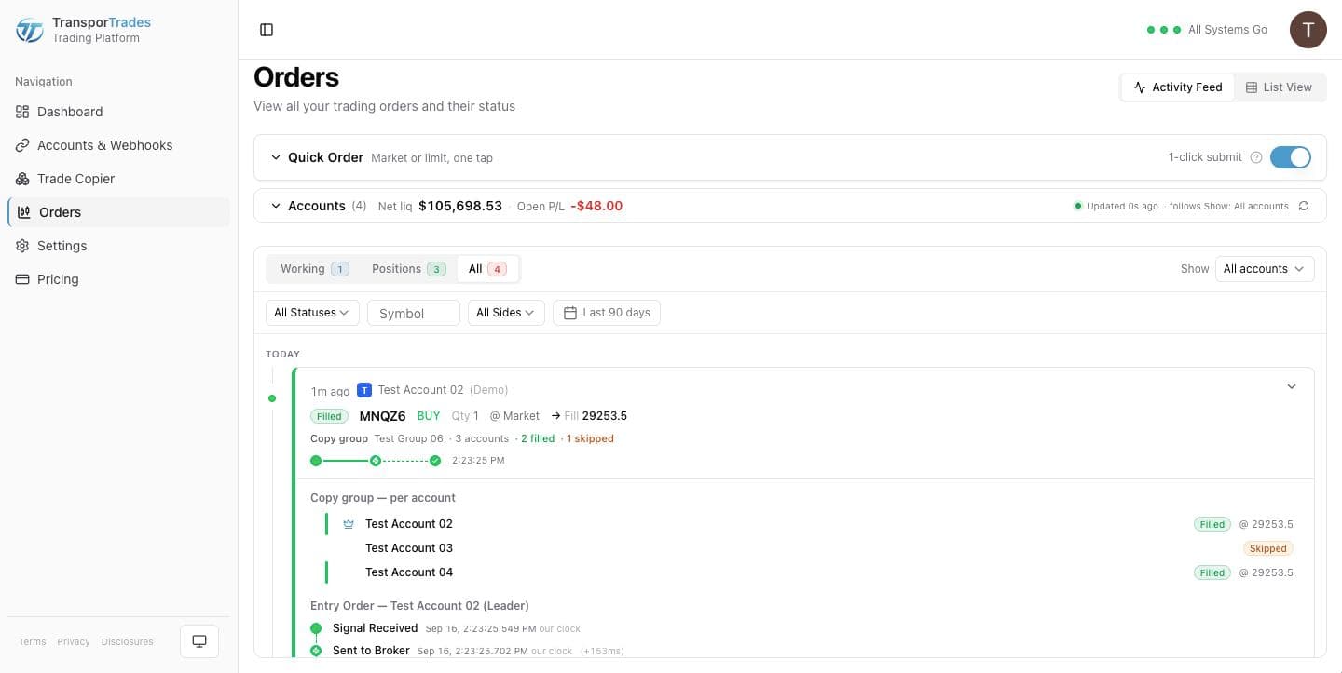Click the Trade Copier icon
This screenshot has width=1342, height=673.
(x=22, y=179)
